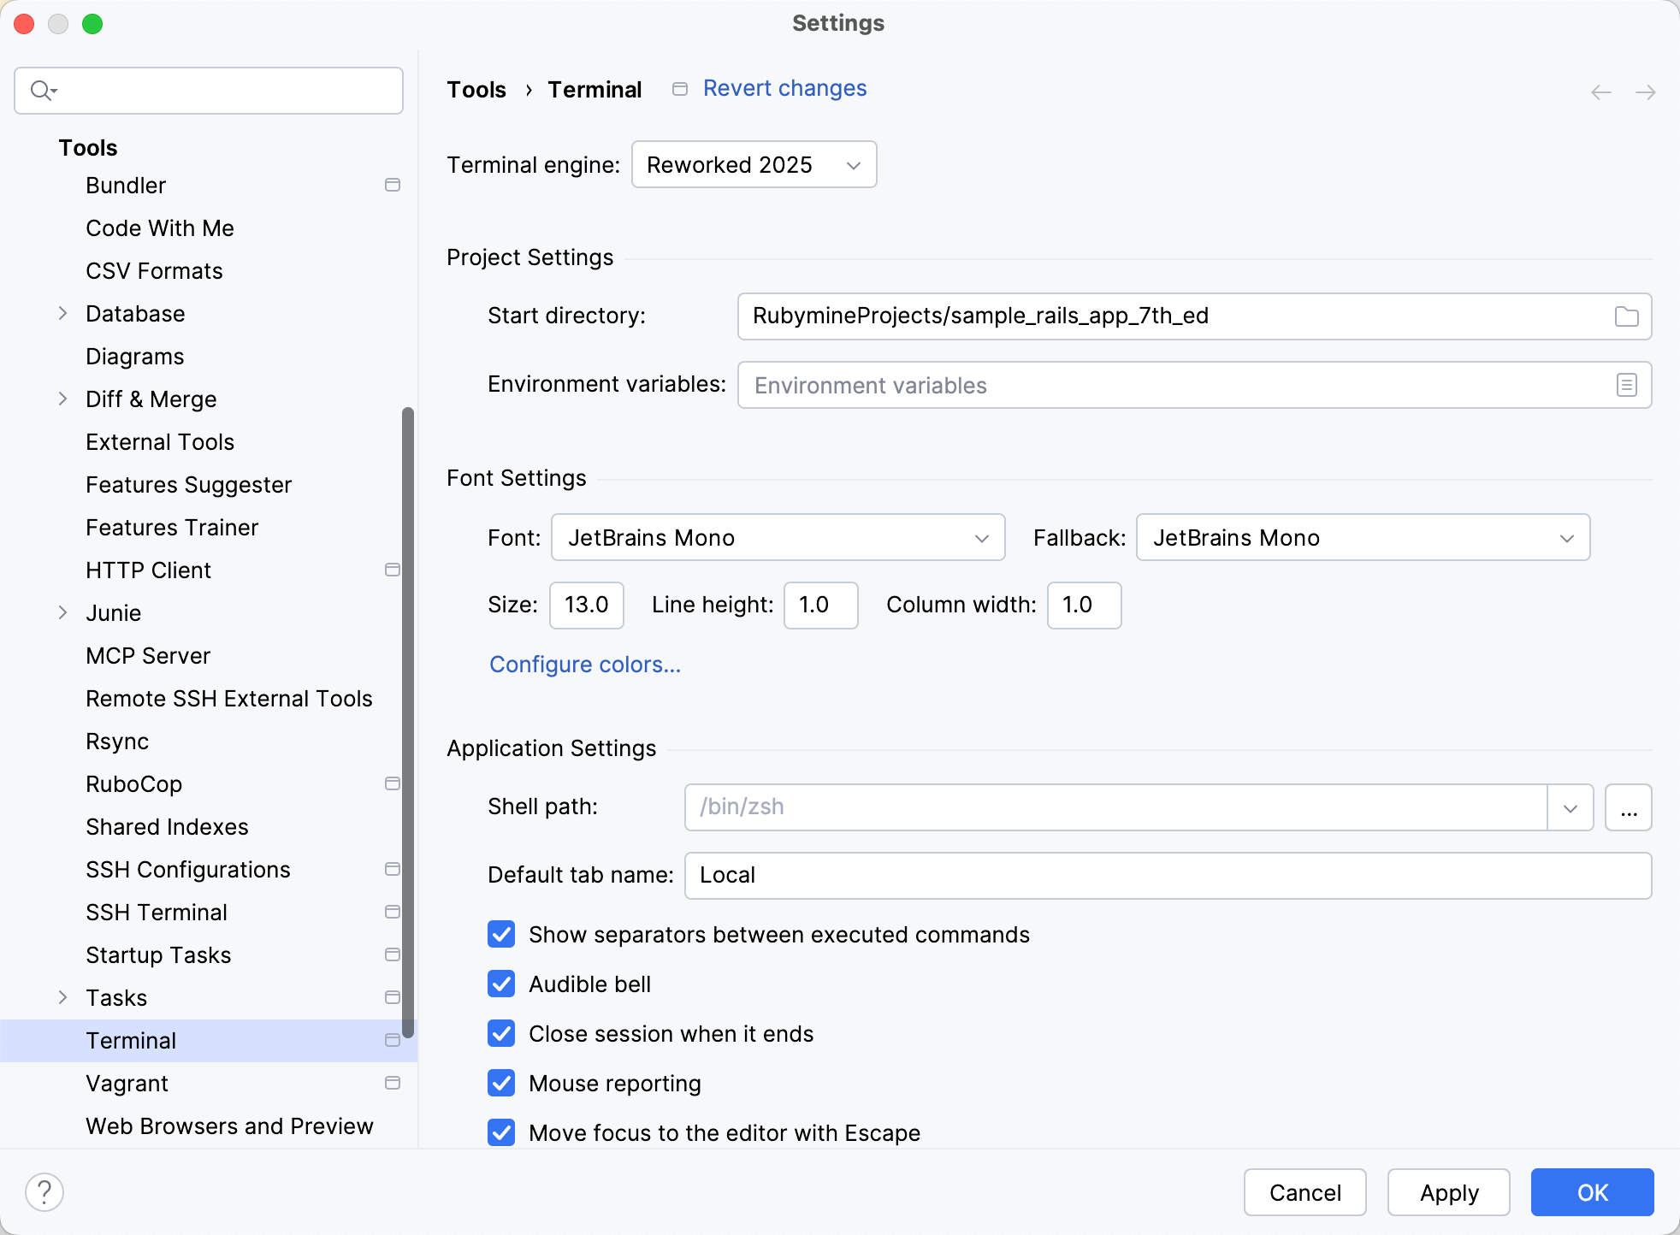Expand the Database section in sidebar

[62, 313]
